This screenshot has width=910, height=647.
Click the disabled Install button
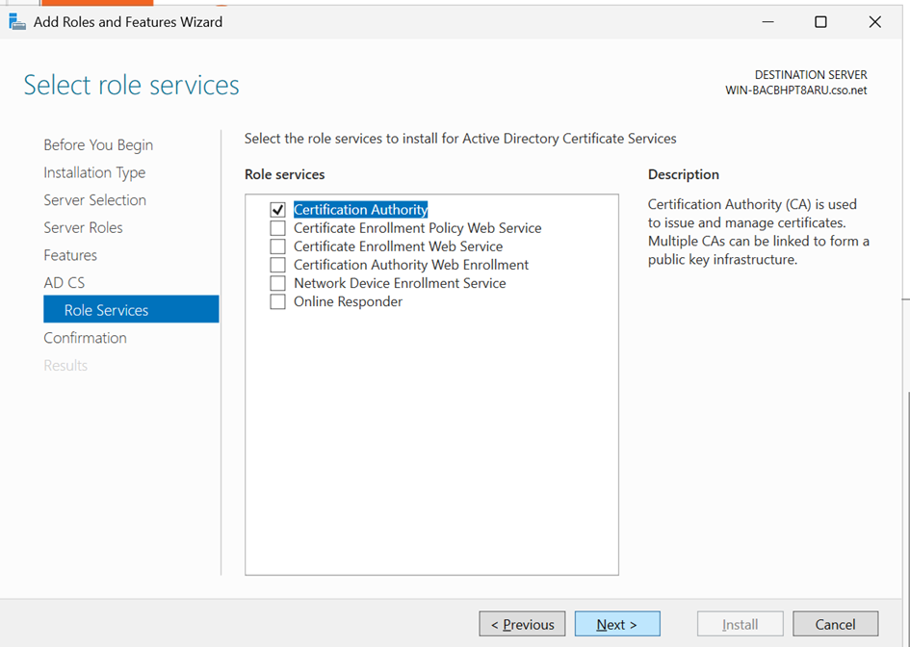point(740,624)
